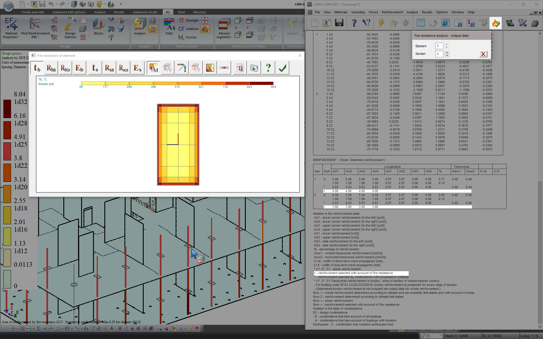Click the save diskette icon in LARM-SAPR
The image size is (543, 339).
339,23
